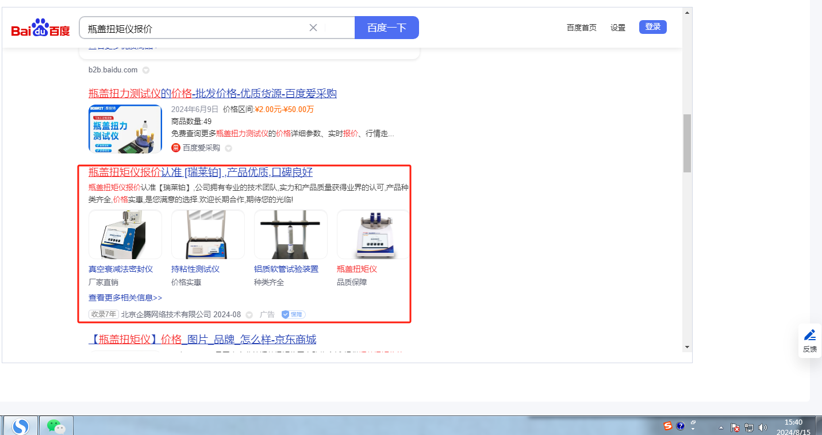This screenshot has height=435, width=822.
Task: Click the network tray icon
Action: (749, 428)
